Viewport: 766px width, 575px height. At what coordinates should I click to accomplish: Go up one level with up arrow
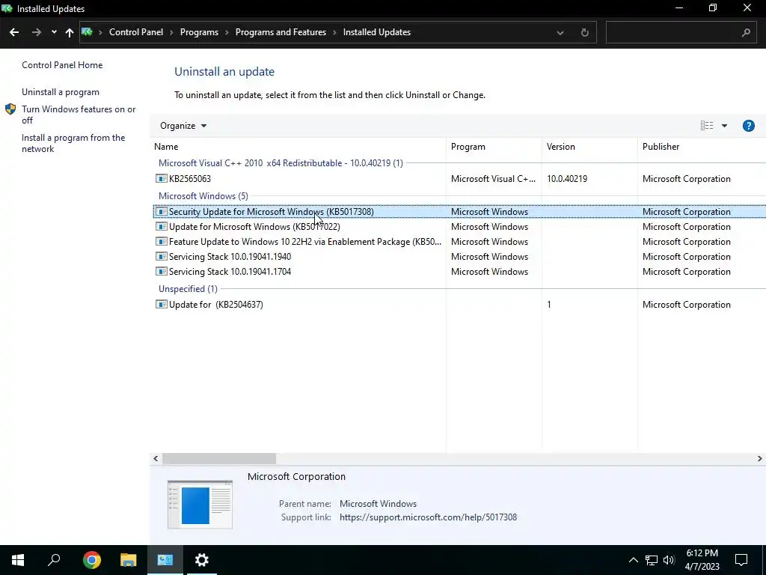click(70, 32)
